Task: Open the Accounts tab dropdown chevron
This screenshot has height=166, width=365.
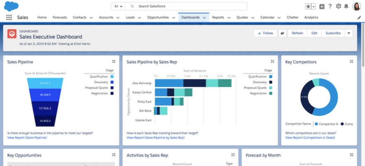Action: coord(118,18)
